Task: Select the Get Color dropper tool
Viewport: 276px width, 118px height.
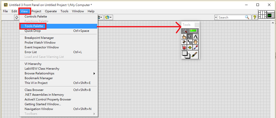Action: (196, 47)
